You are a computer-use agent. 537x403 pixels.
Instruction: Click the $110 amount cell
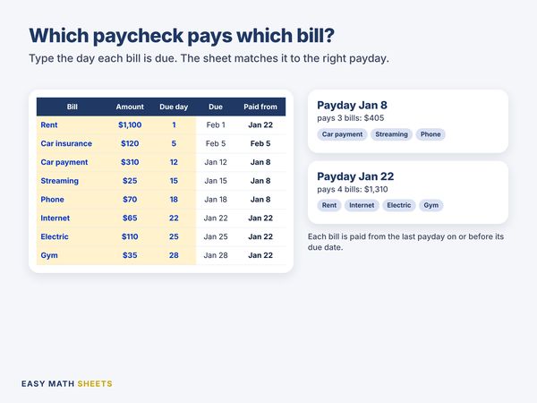(130, 236)
